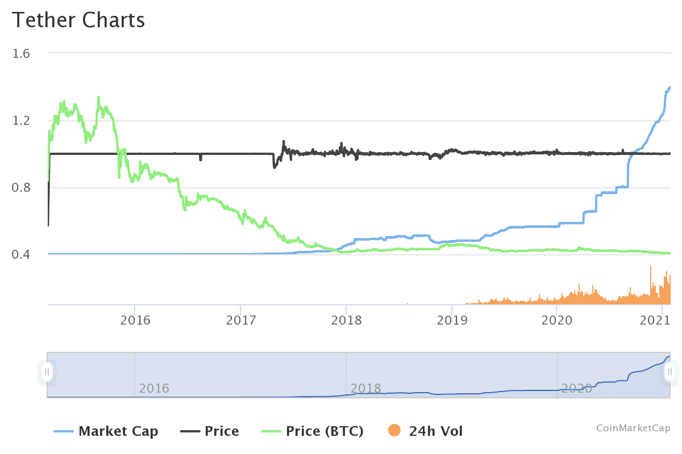Click the green Price (BTC) legend line icon
The width and height of the screenshot is (682, 454).
point(271,431)
